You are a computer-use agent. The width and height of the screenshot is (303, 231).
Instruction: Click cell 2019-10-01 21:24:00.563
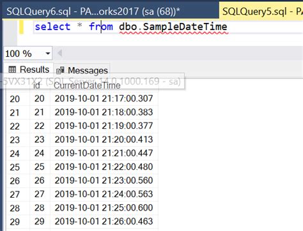(104, 194)
